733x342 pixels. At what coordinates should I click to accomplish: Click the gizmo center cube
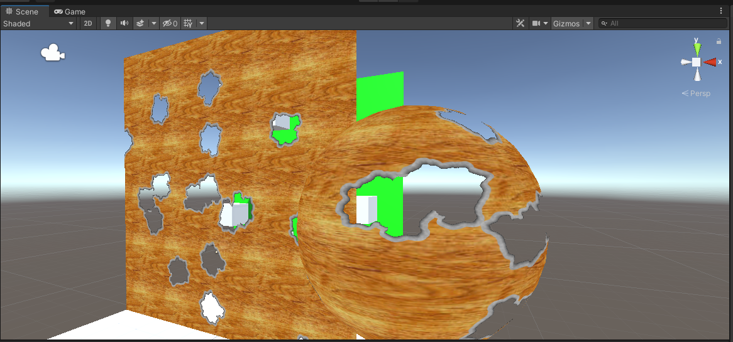tap(697, 62)
